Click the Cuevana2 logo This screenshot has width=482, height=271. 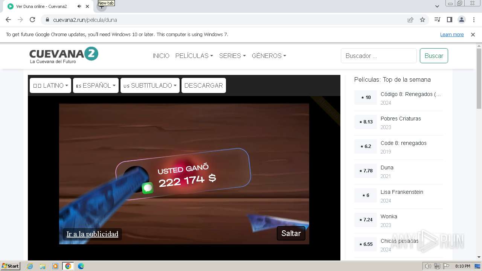64,55
